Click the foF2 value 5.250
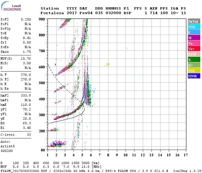Viewport: 202px width, 173px height. tap(26, 19)
